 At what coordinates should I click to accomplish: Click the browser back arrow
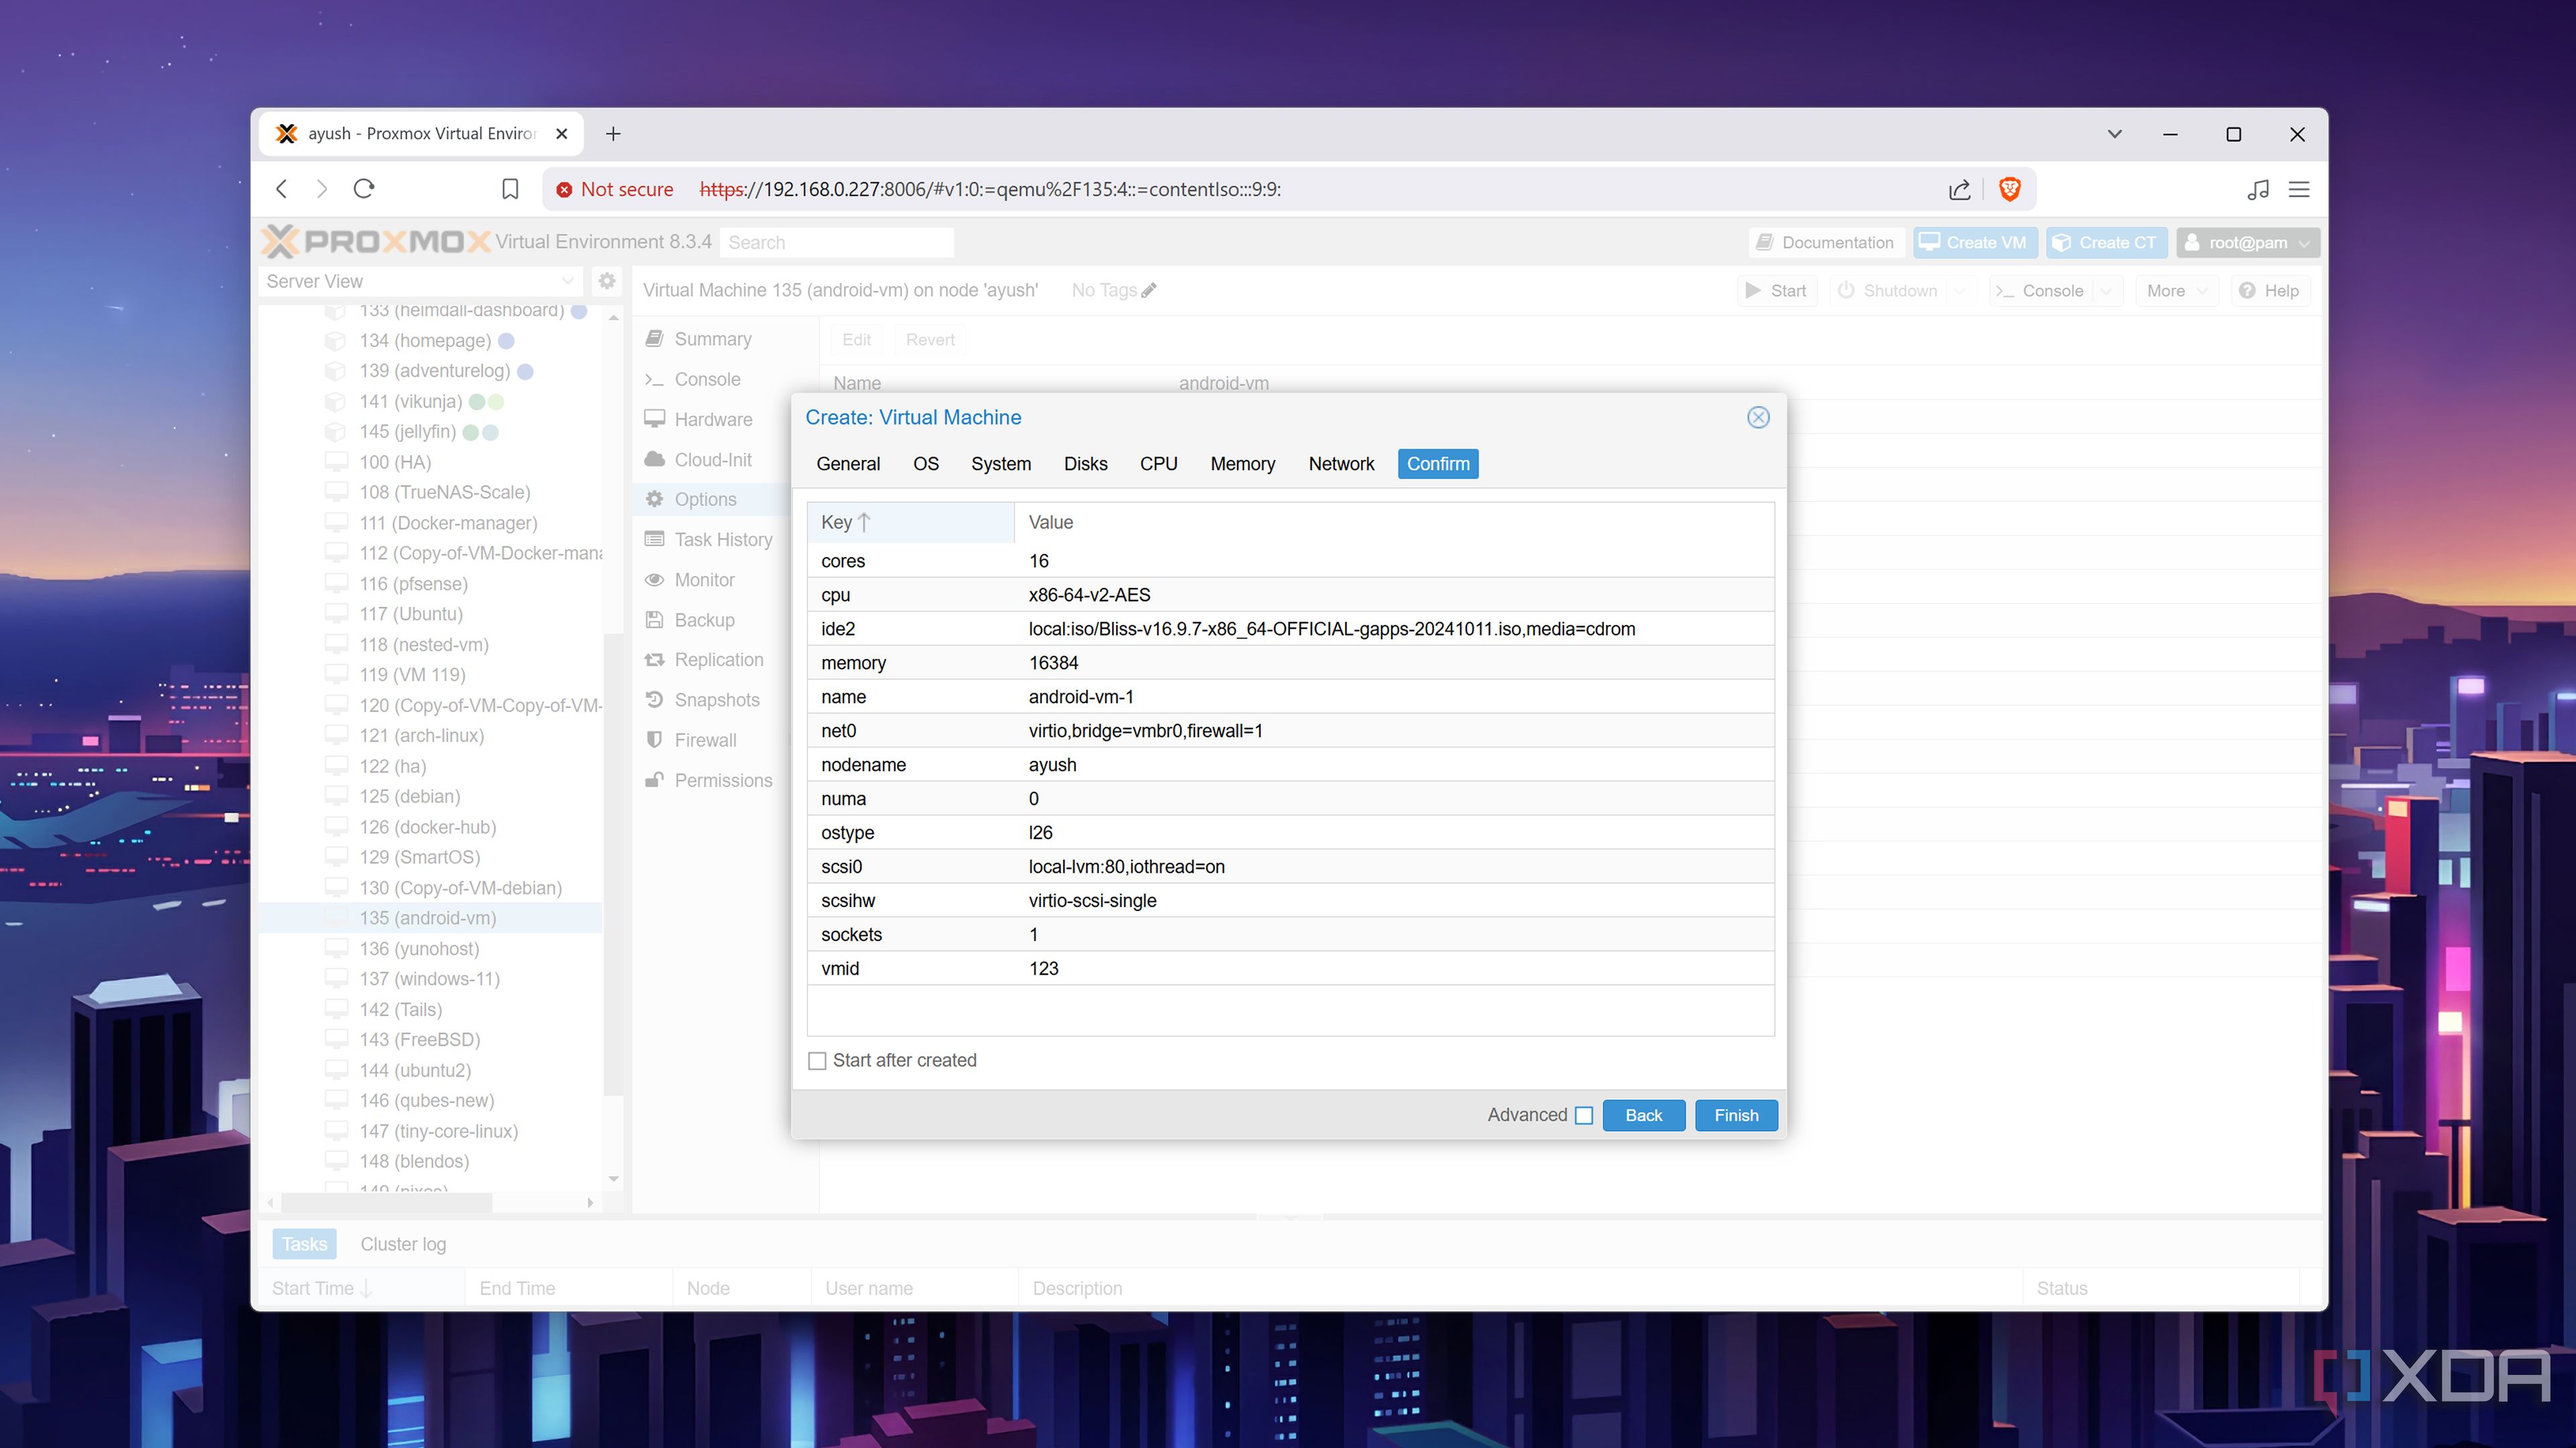[282, 189]
